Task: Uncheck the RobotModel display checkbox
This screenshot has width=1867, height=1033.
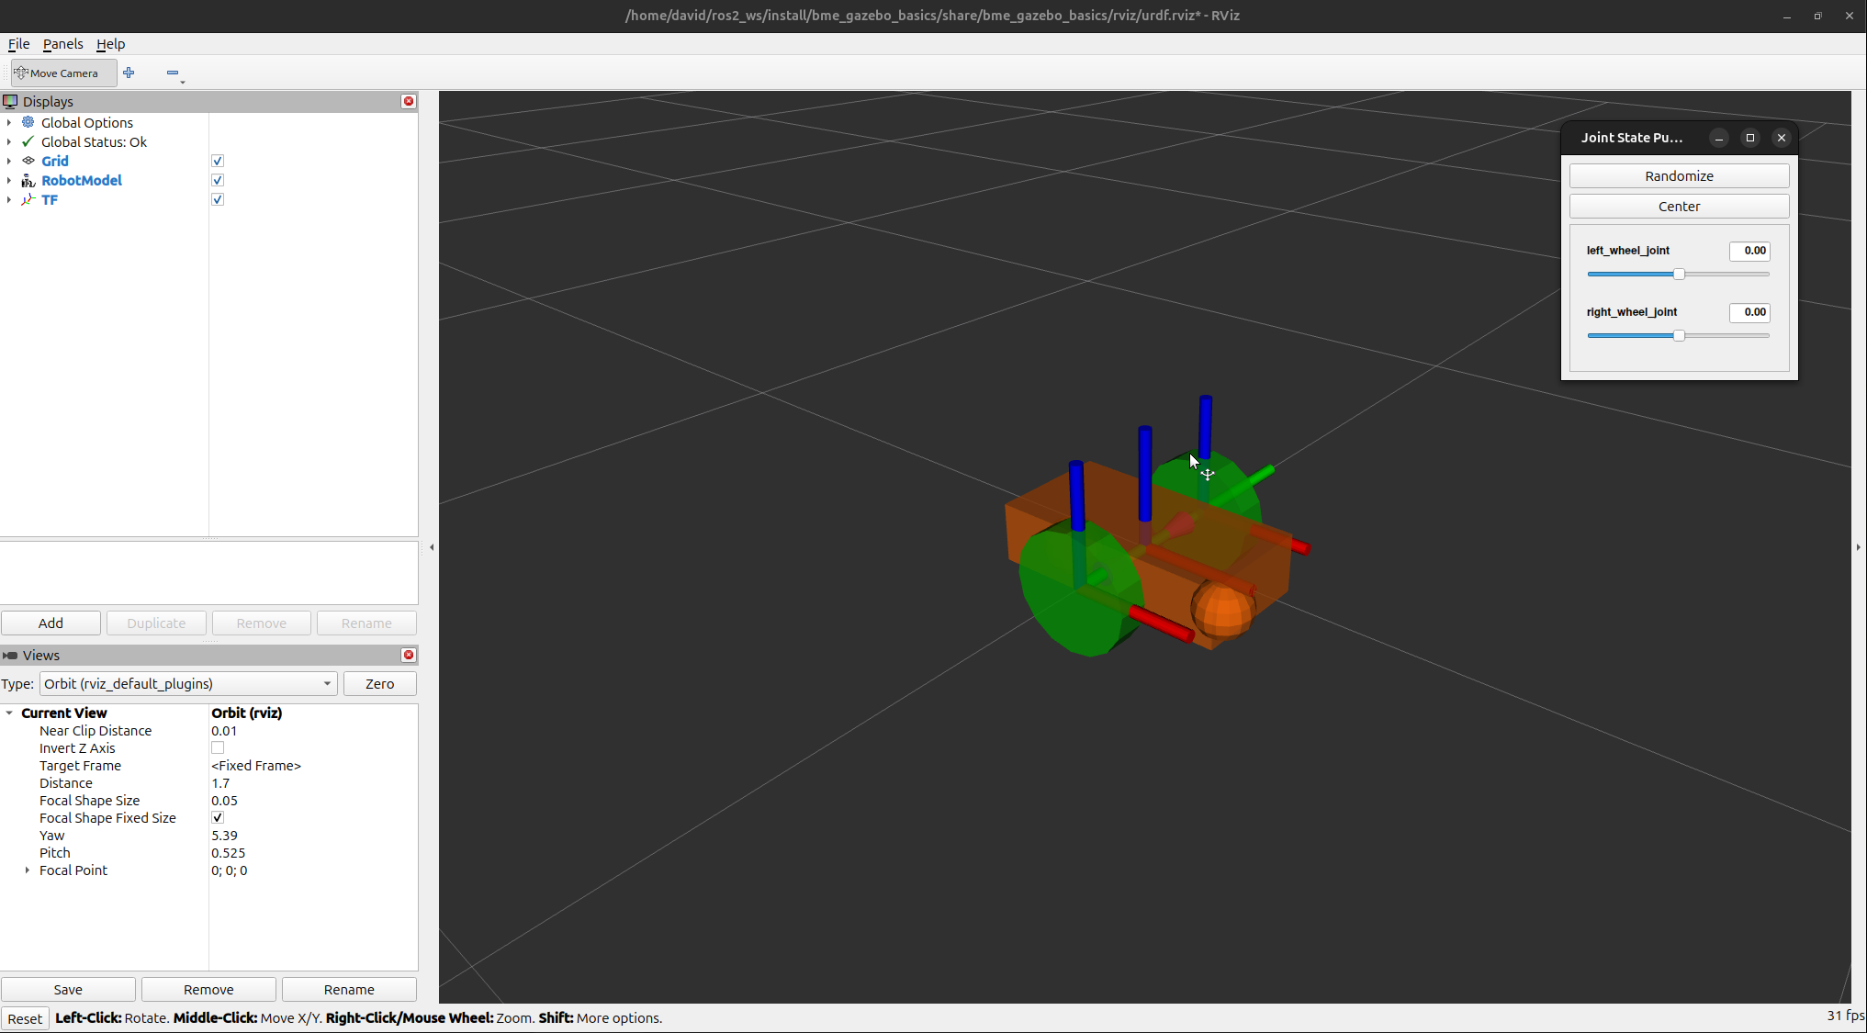Action: 218,180
